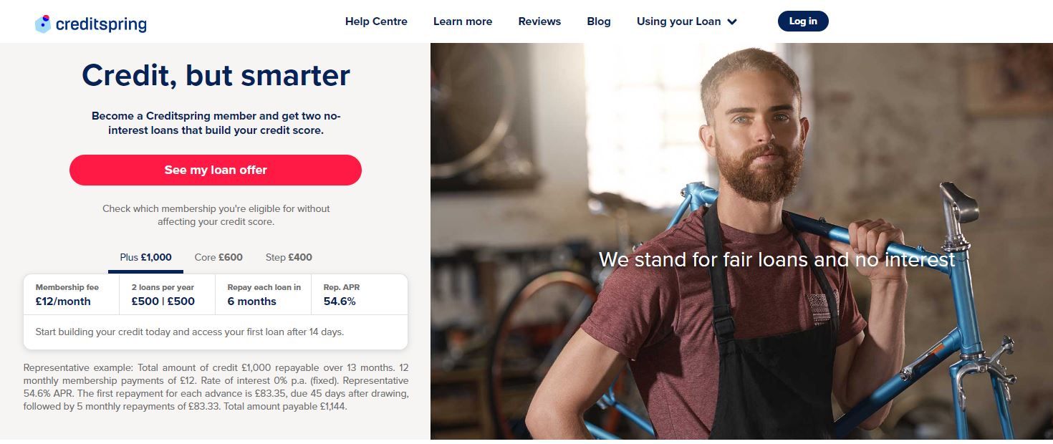Click the creditspring wordmark in header
This screenshot has height=444, width=1053.
[x=101, y=24]
